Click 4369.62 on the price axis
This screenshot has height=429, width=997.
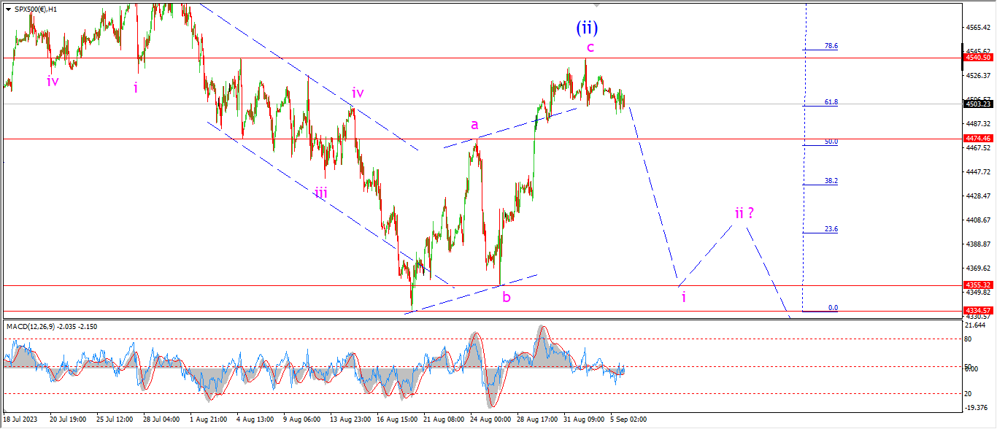tap(979, 268)
